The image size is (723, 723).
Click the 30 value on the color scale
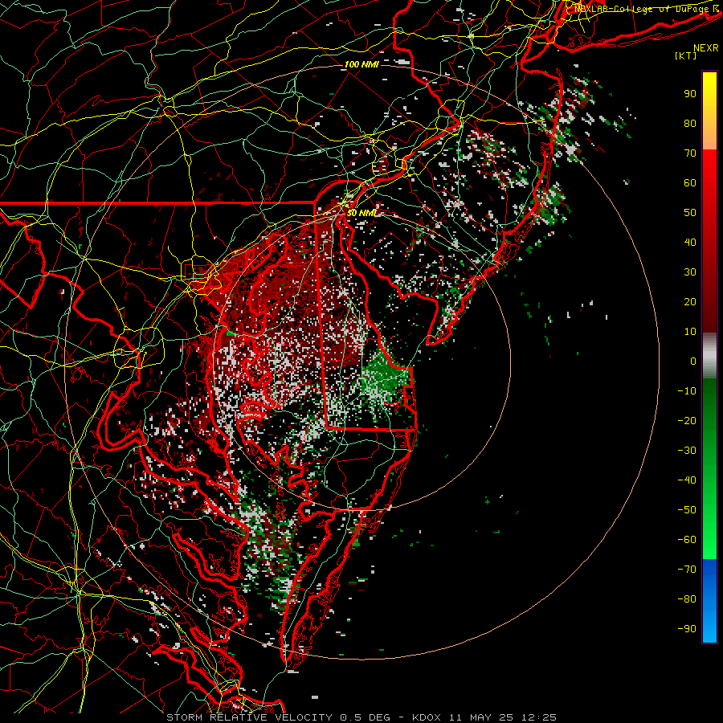pos(690,272)
